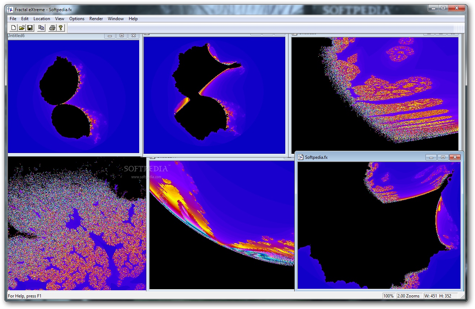
Task: Copy the image using the Copy toolbar icon
Action: click(x=41, y=28)
